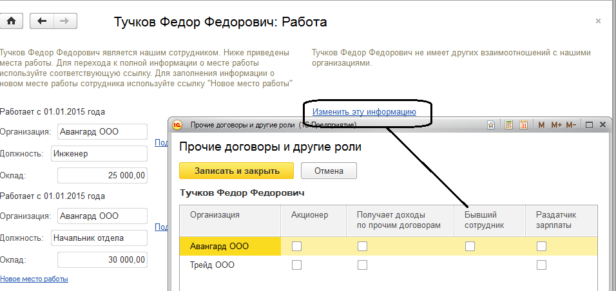This screenshot has width=616, height=291.
Task: Check Раздатчик зарплаты for Трейд ООО
Action: (541, 265)
